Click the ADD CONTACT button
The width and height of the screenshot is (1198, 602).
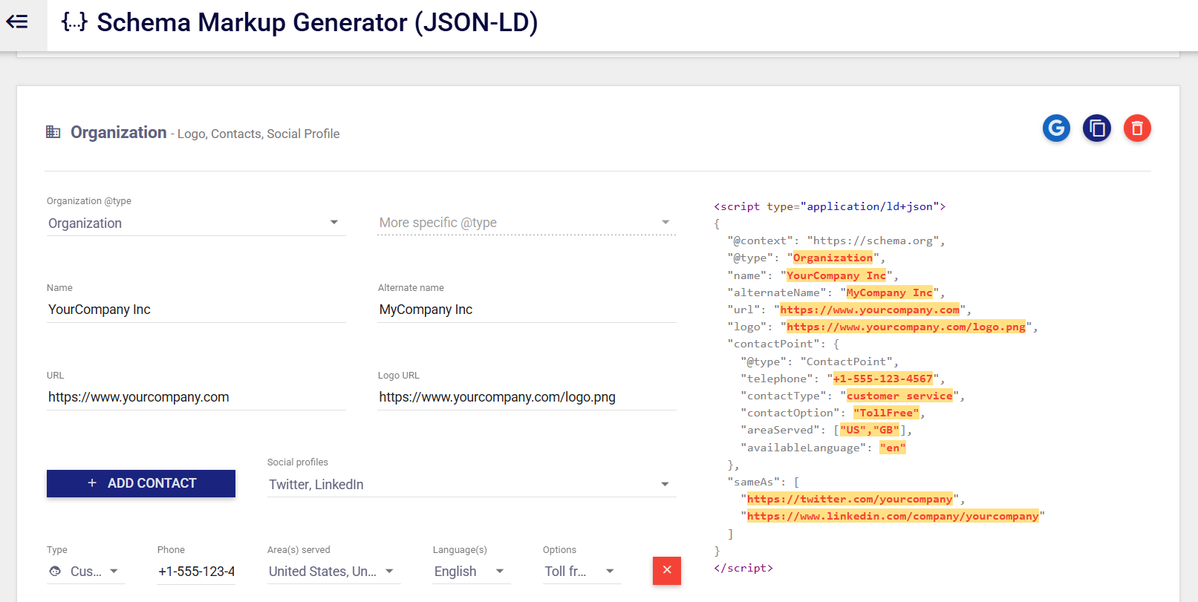141,483
